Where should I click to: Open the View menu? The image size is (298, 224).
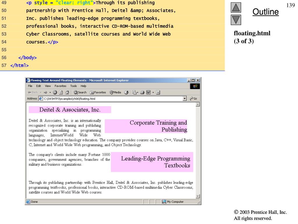[x=48, y=86]
